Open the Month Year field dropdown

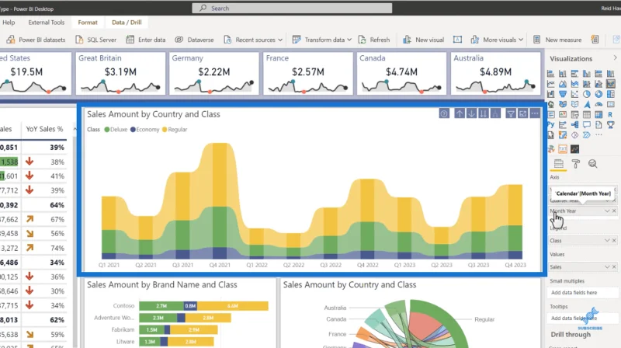point(607,211)
